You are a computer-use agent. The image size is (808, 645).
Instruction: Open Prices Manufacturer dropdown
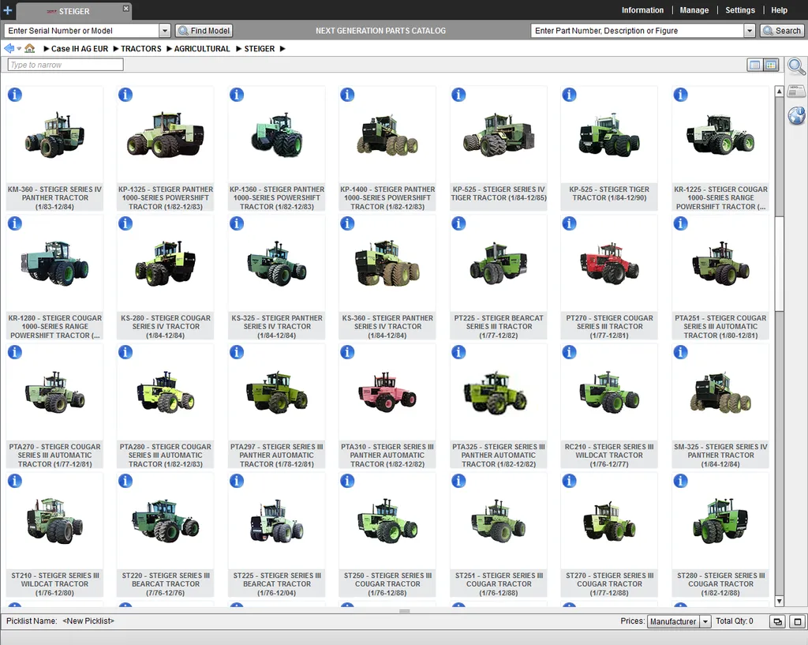point(705,622)
